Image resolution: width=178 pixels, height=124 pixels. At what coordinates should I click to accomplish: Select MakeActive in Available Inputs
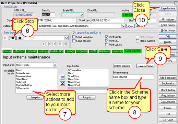[23, 73]
